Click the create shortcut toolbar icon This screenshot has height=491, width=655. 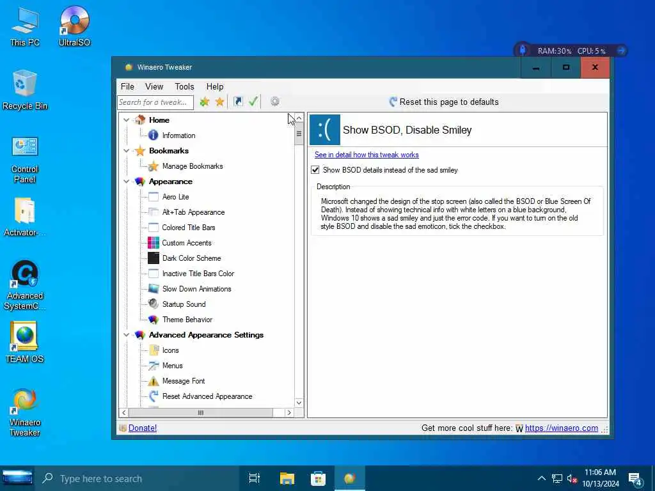[238, 102]
